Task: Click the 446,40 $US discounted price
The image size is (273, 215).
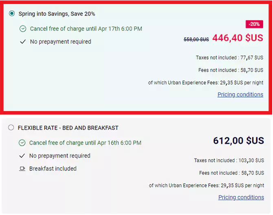Action: pyautogui.click(x=238, y=38)
